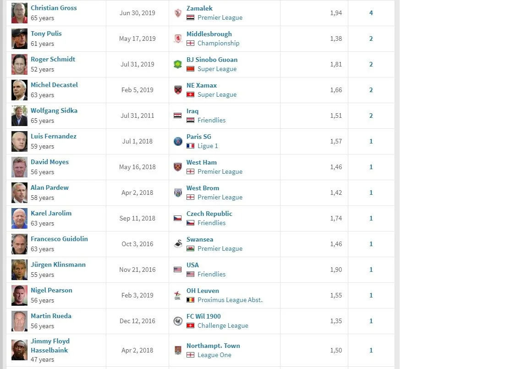The width and height of the screenshot is (528, 369).
Task: Click the Swansea swan crest icon
Action: pyautogui.click(x=178, y=244)
